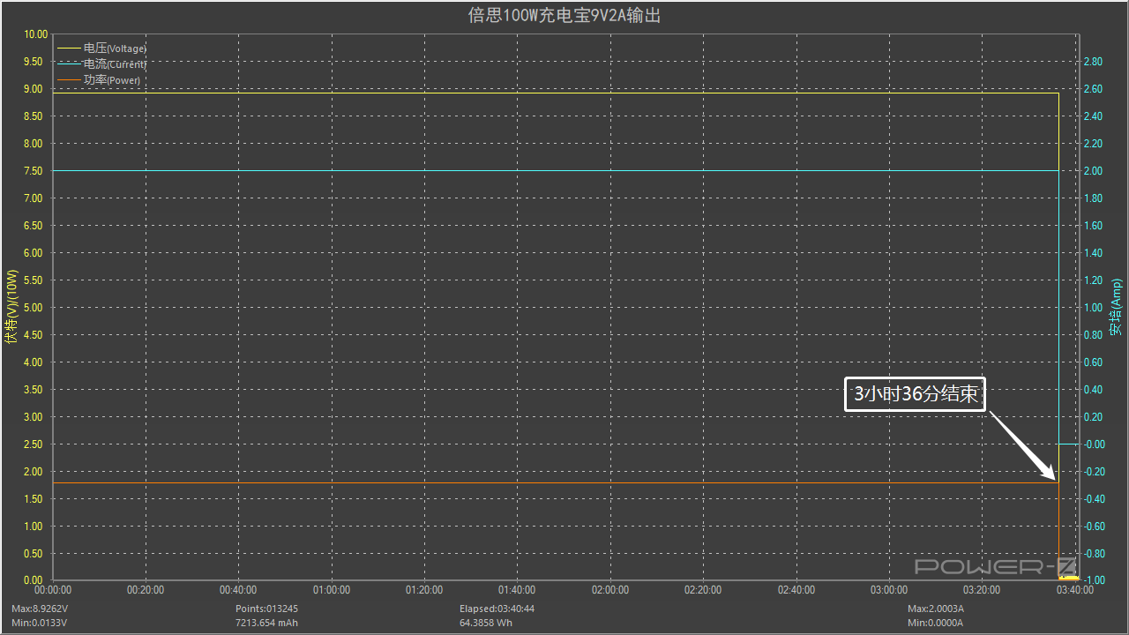The width and height of the screenshot is (1129, 635).
Task: Toggle the 功率(Power) legend entry
Action: pos(112,80)
